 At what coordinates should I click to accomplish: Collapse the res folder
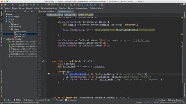tap(7, 22)
